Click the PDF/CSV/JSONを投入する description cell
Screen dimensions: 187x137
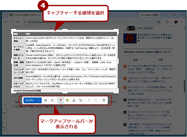71,71
